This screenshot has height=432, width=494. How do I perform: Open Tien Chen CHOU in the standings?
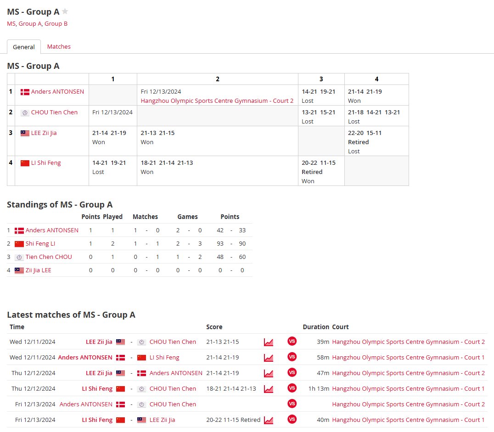49,257
